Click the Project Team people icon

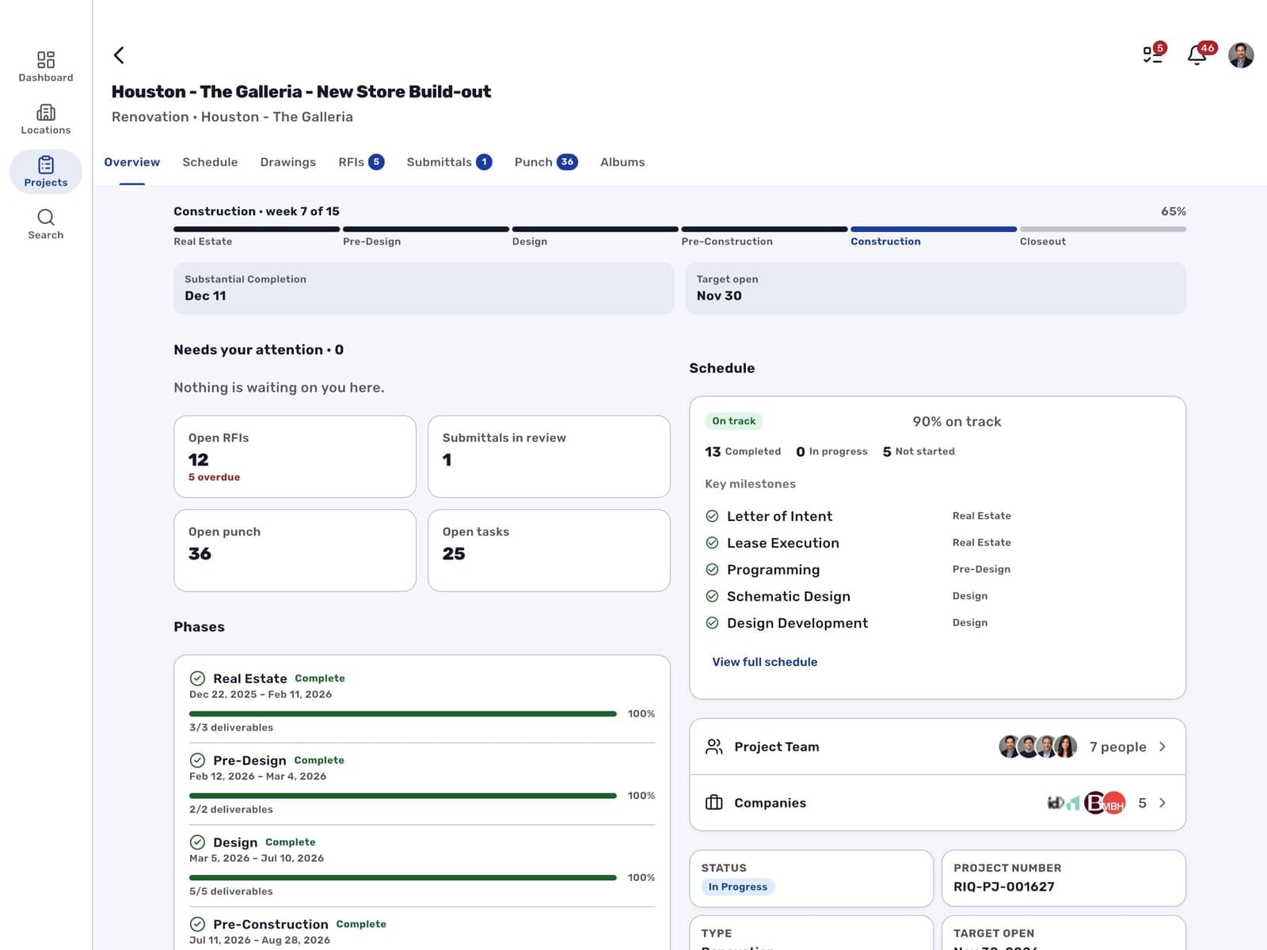713,747
